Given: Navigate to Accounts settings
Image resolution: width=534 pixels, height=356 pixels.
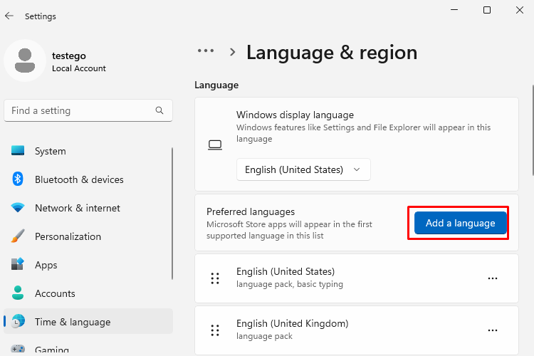Looking at the screenshot, I should 88,293.
